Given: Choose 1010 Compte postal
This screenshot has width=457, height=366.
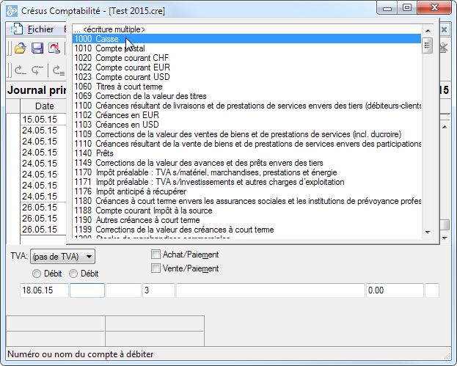Looking at the screenshot, I should [246, 48].
